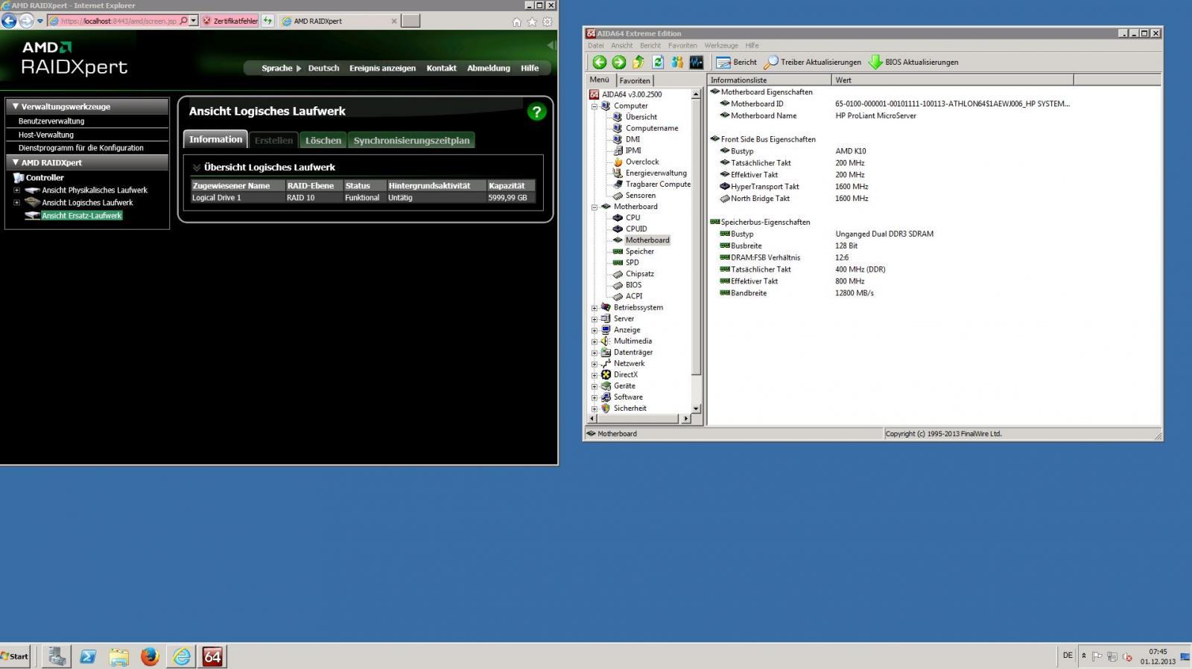This screenshot has width=1192, height=669.
Task: Click the Kontakt link in RAIDXpert header
Action: click(x=441, y=68)
